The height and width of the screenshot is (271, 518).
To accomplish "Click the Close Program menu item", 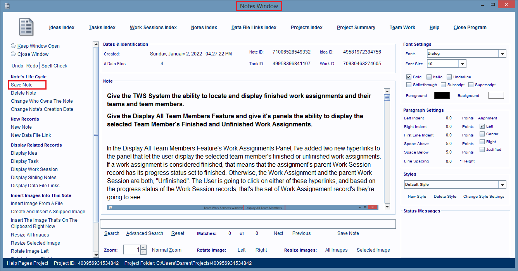I will tap(470, 28).
